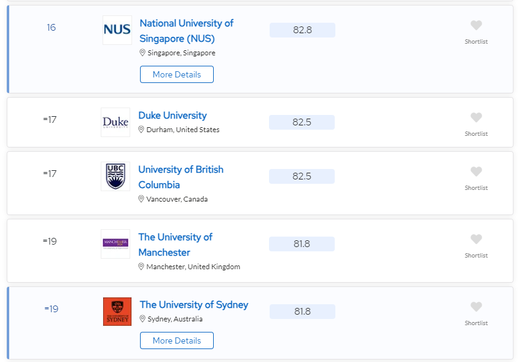Open More Details for University of Sydney

(177, 340)
